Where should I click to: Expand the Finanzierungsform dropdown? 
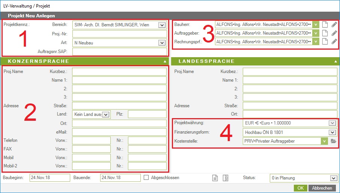[x=332, y=132]
